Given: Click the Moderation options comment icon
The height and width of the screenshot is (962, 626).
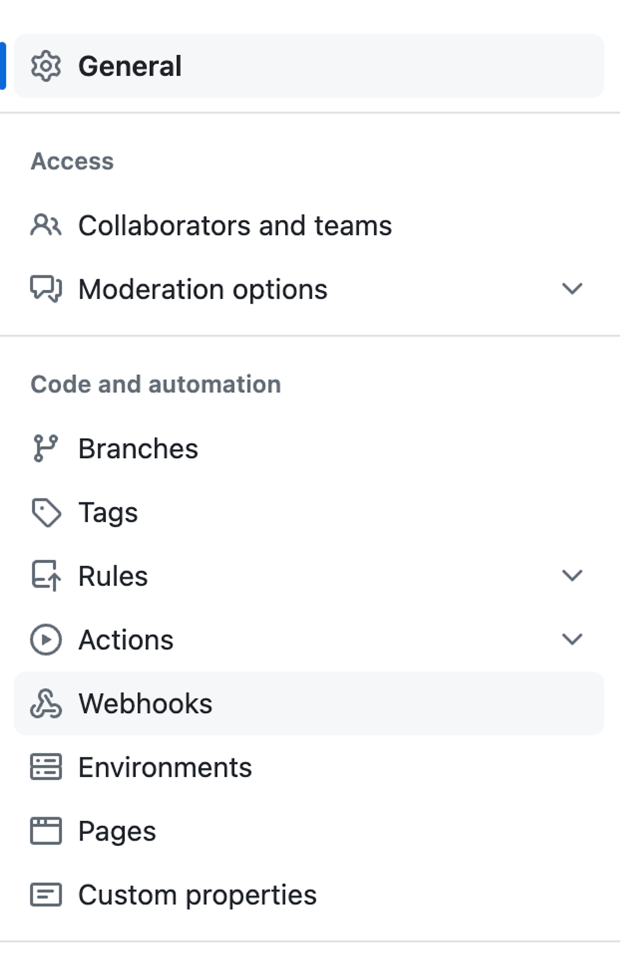Looking at the screenshot, I should point(45,289).
